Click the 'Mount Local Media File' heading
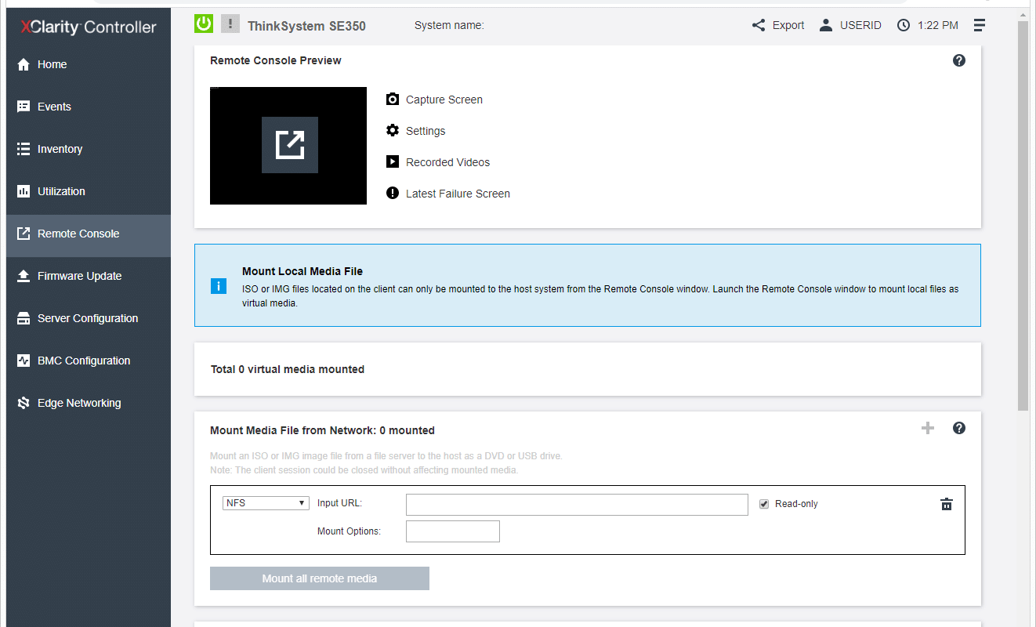Screen dimensions: 1036x627 (302, 271)
